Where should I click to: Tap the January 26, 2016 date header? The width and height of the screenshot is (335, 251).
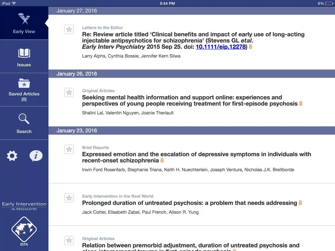77,74
